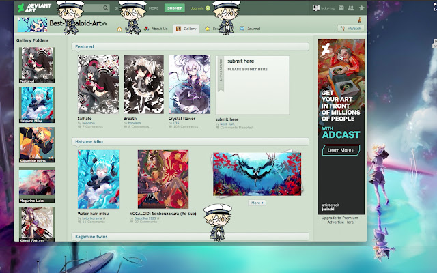The image size is (437, 273).
Task: Open the submit here literature box
Action: click(x=253, y=85)
